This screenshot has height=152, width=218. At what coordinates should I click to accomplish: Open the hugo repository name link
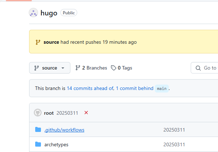[x=49, y=13]
